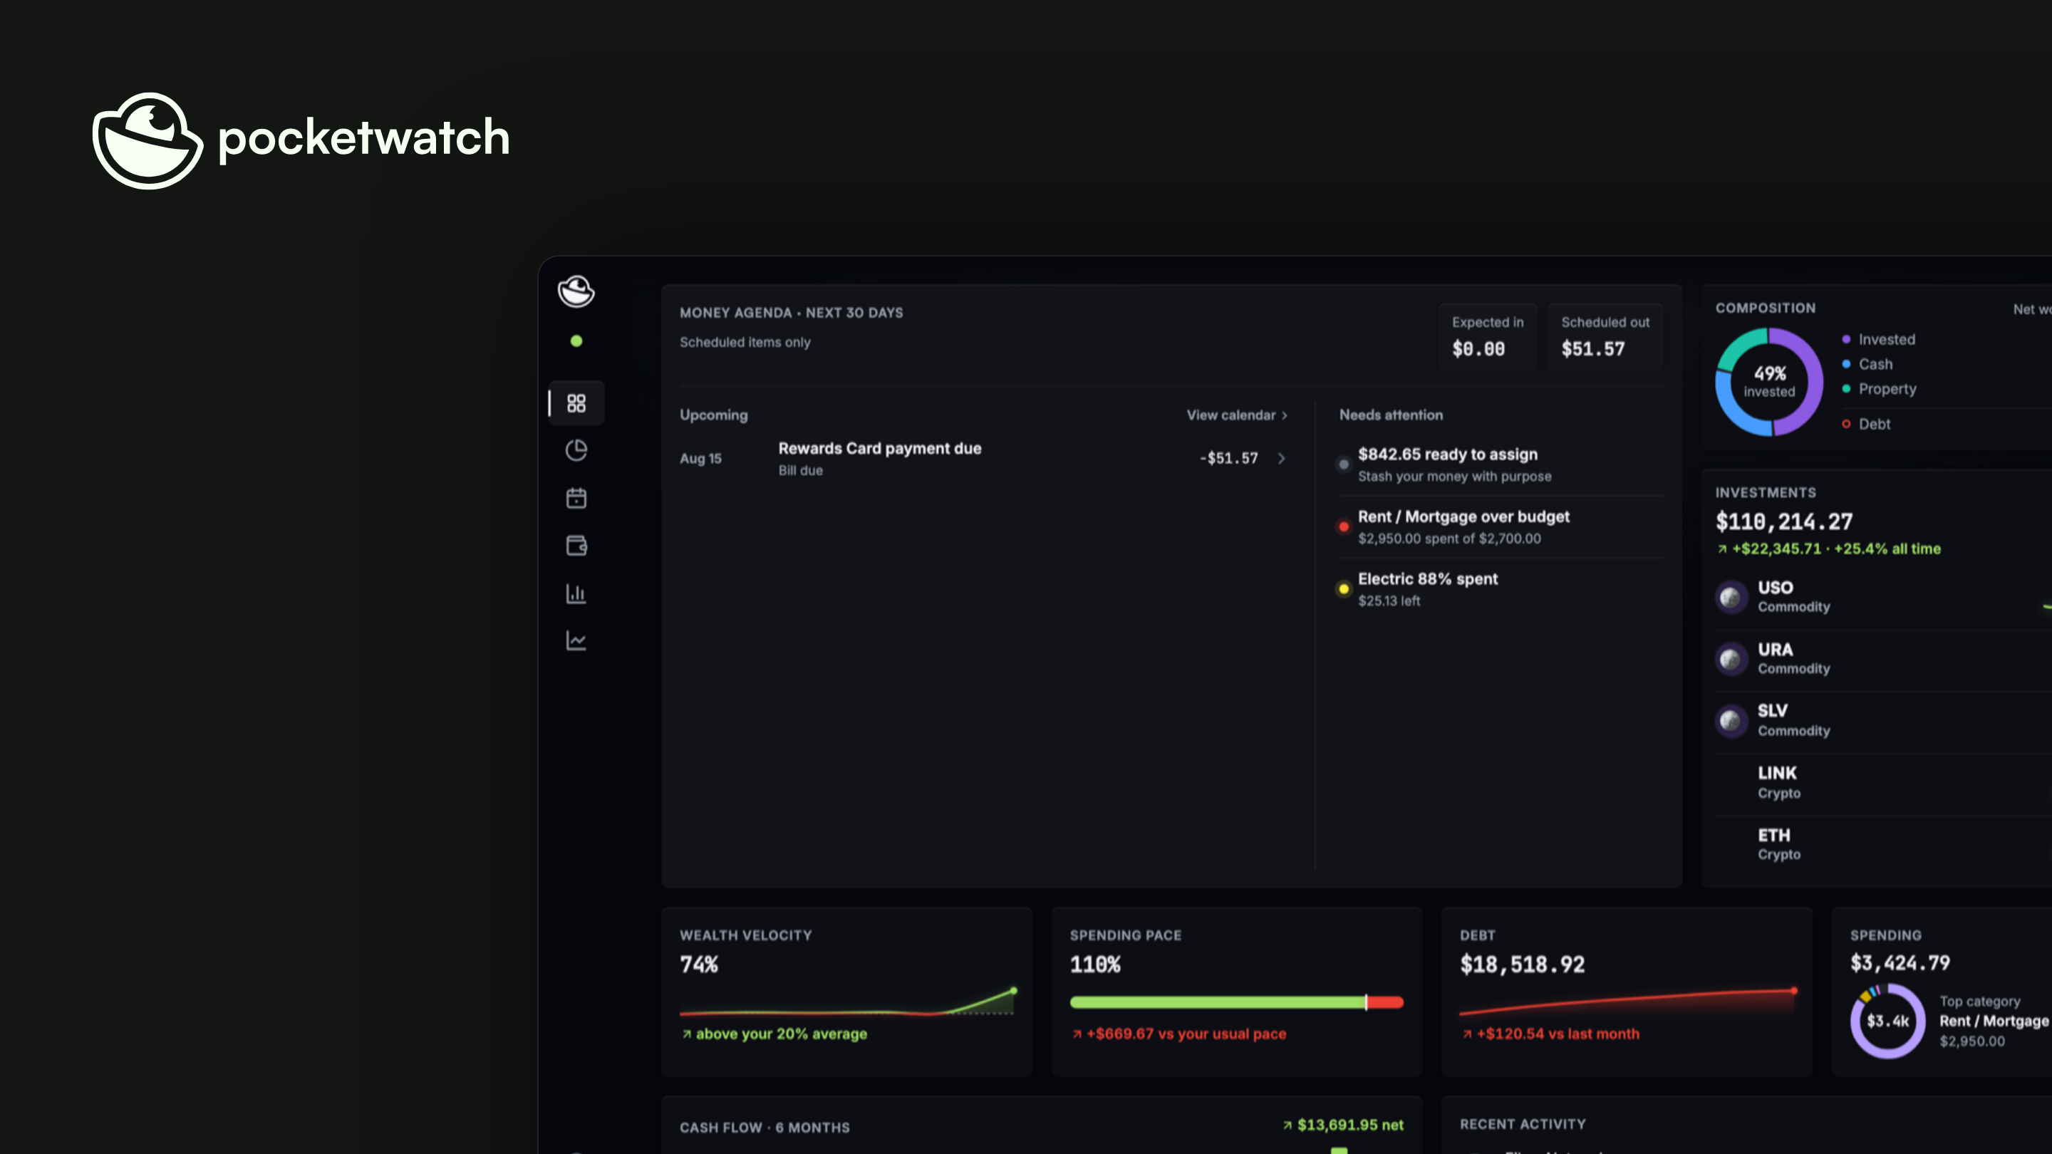Image resolution: width=2052 pixels, height=1154 pixels.
Task: Click the +$22,345.71 all time gain
Action: pos(1828,549)
